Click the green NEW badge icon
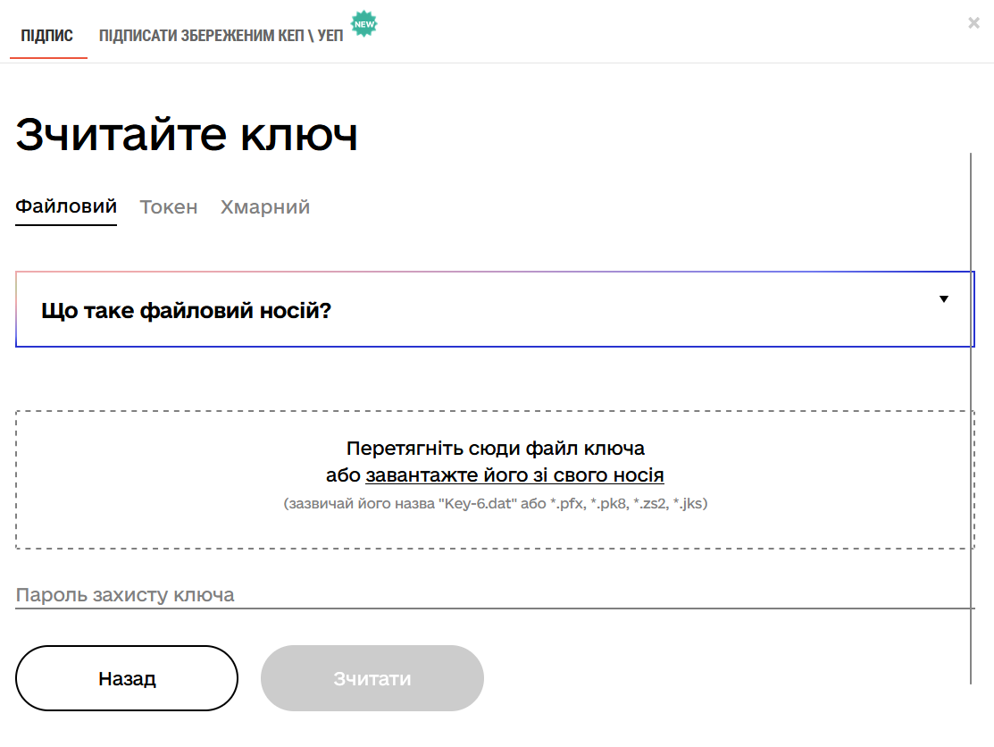The height and width of the screenshot is (747, 994). pos(363,24)
